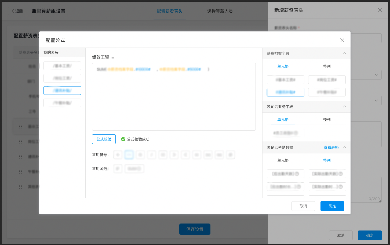The image size is (390, 245).
Task: Insert highlighted #通讯补贴# archive field
Action: click(286, 92)
